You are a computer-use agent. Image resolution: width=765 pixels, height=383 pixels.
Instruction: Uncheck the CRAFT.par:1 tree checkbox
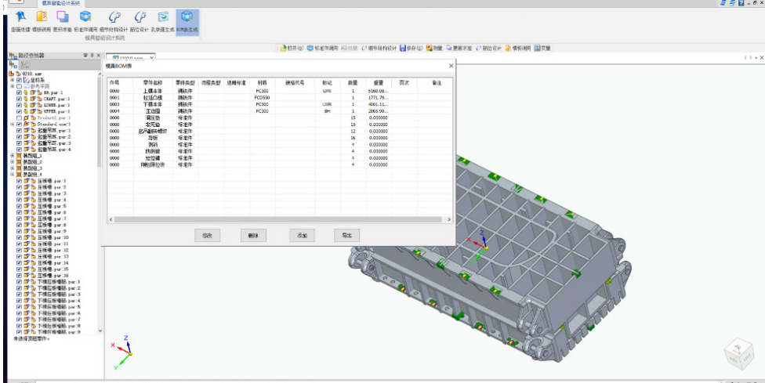(19, 99)
